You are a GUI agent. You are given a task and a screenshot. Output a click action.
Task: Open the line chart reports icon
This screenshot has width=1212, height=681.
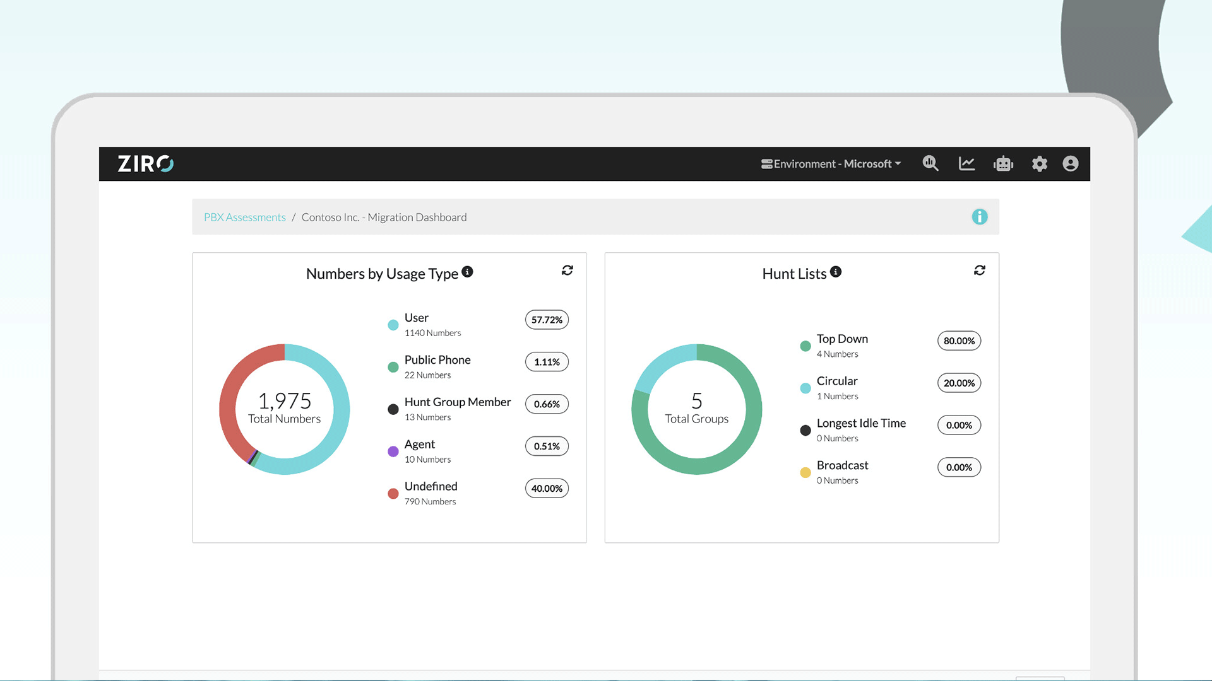click(x=966, y=164)
